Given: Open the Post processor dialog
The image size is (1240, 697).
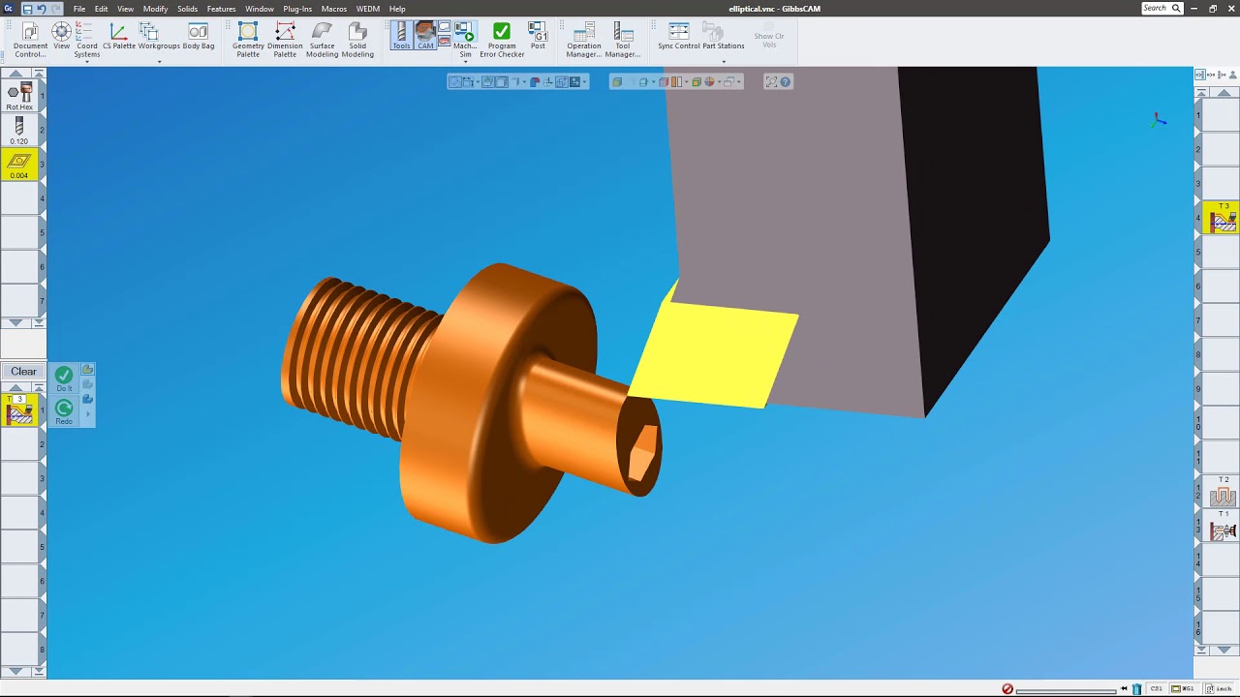Looking at the screenshot, I should (x=538, y=37).
